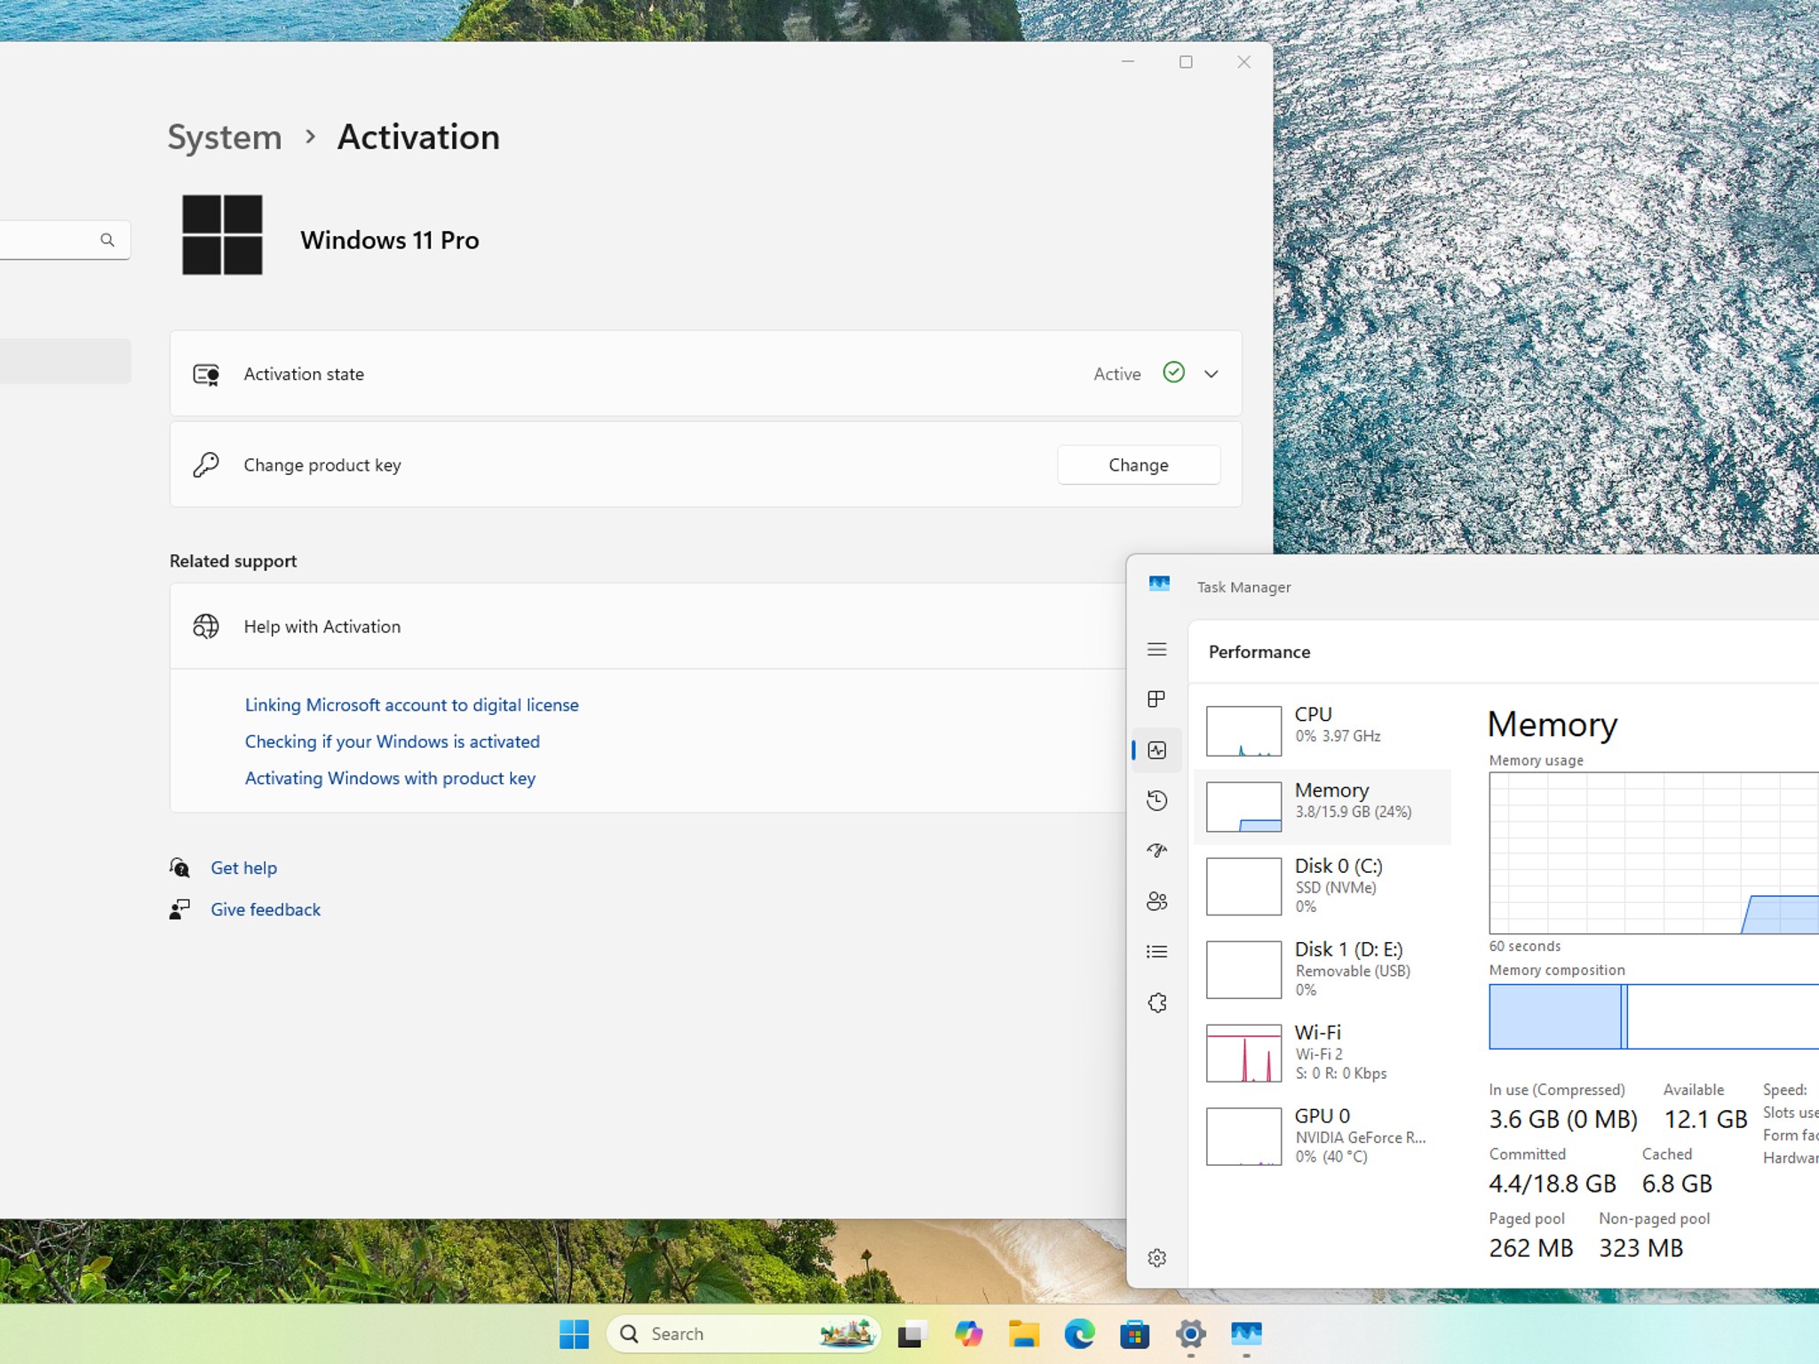Open Processes page in Task Manager sidebar

coord(1156,699)
